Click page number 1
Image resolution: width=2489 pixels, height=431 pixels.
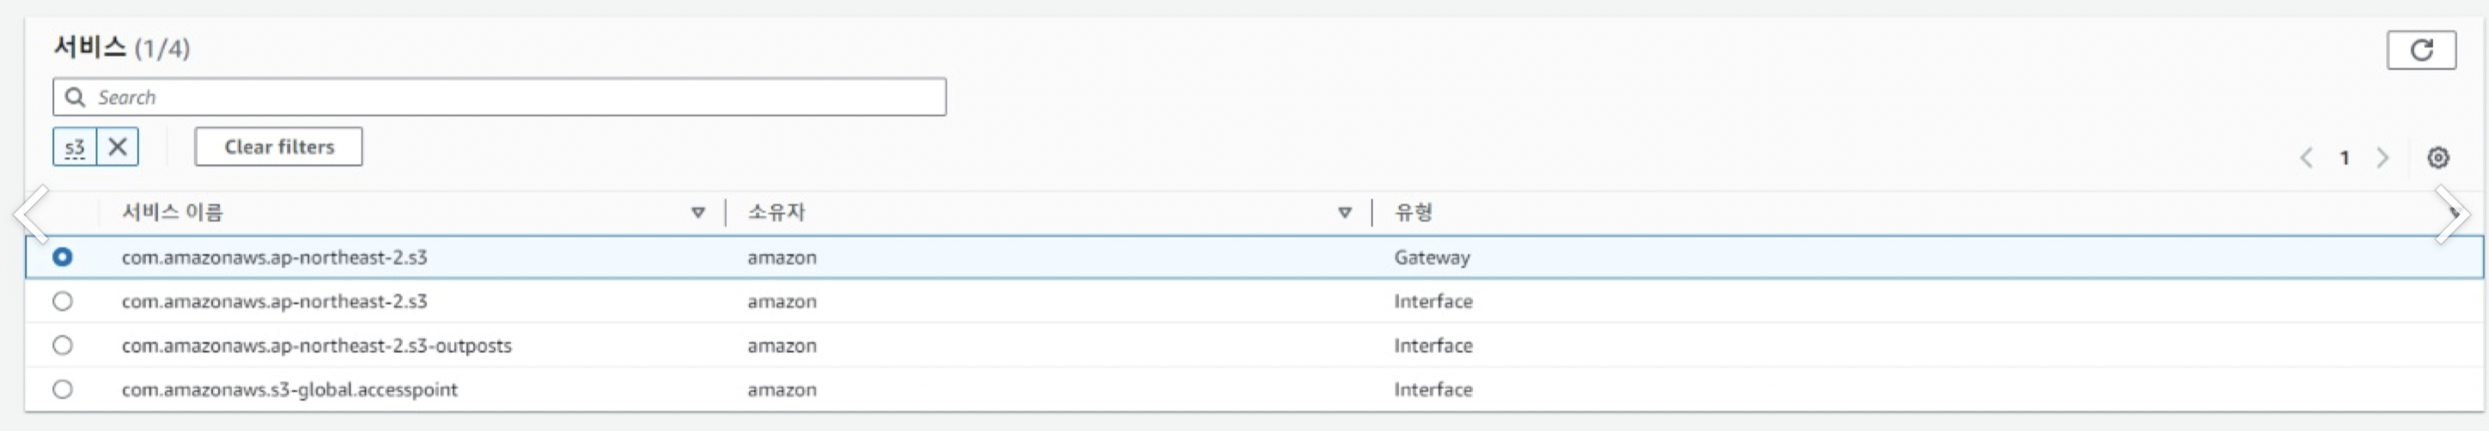click(2344, 157)
